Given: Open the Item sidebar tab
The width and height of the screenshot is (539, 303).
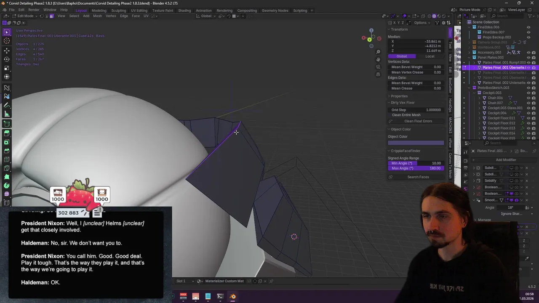Looking at the screenshot, I should 450,32.
